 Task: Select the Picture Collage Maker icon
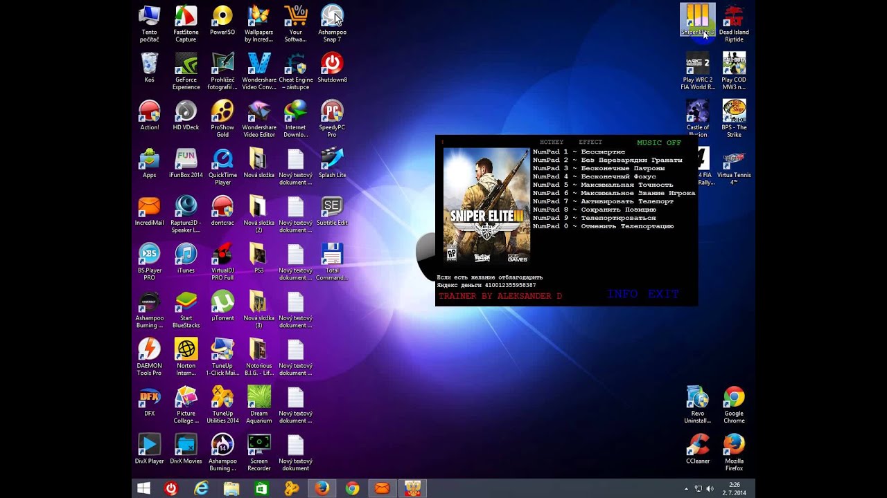click(x=186, y=405)
